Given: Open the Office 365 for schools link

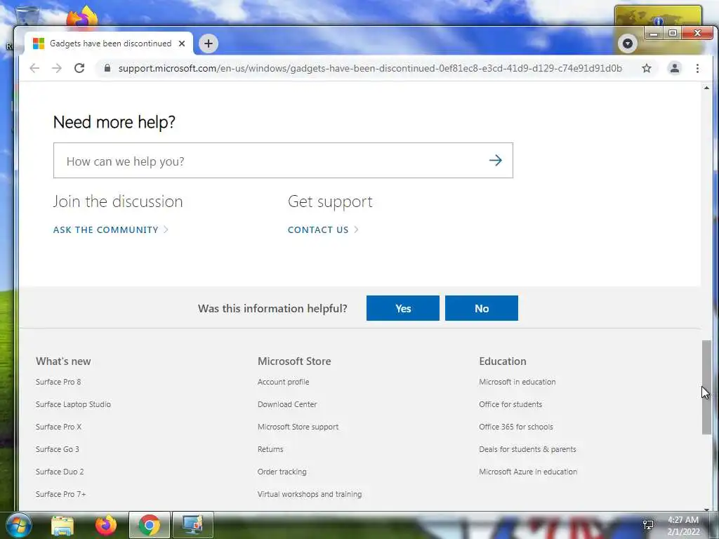Looking at the screenshot, I should [x=516, y=427].
